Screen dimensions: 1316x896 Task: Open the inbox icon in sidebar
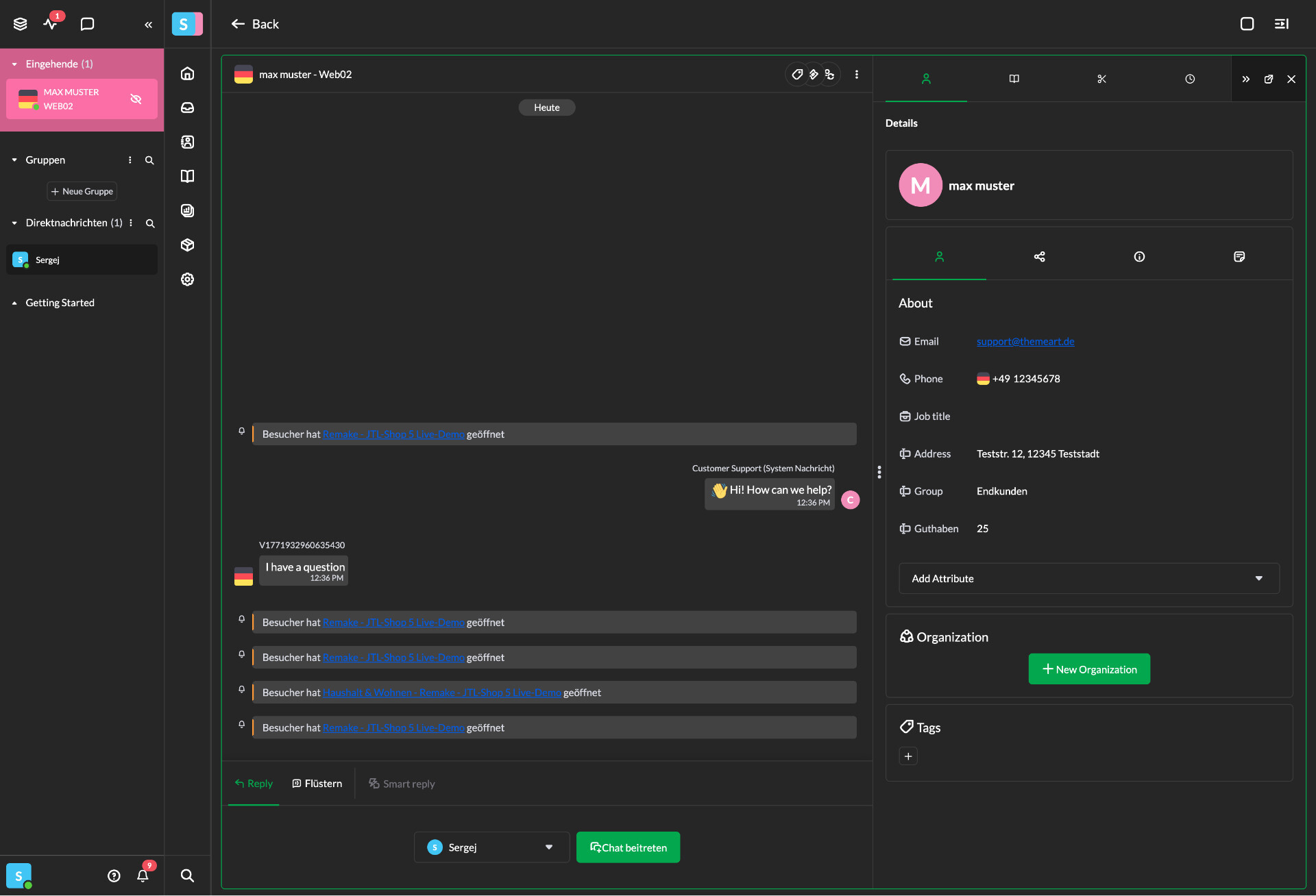click(x=187, y=108)
